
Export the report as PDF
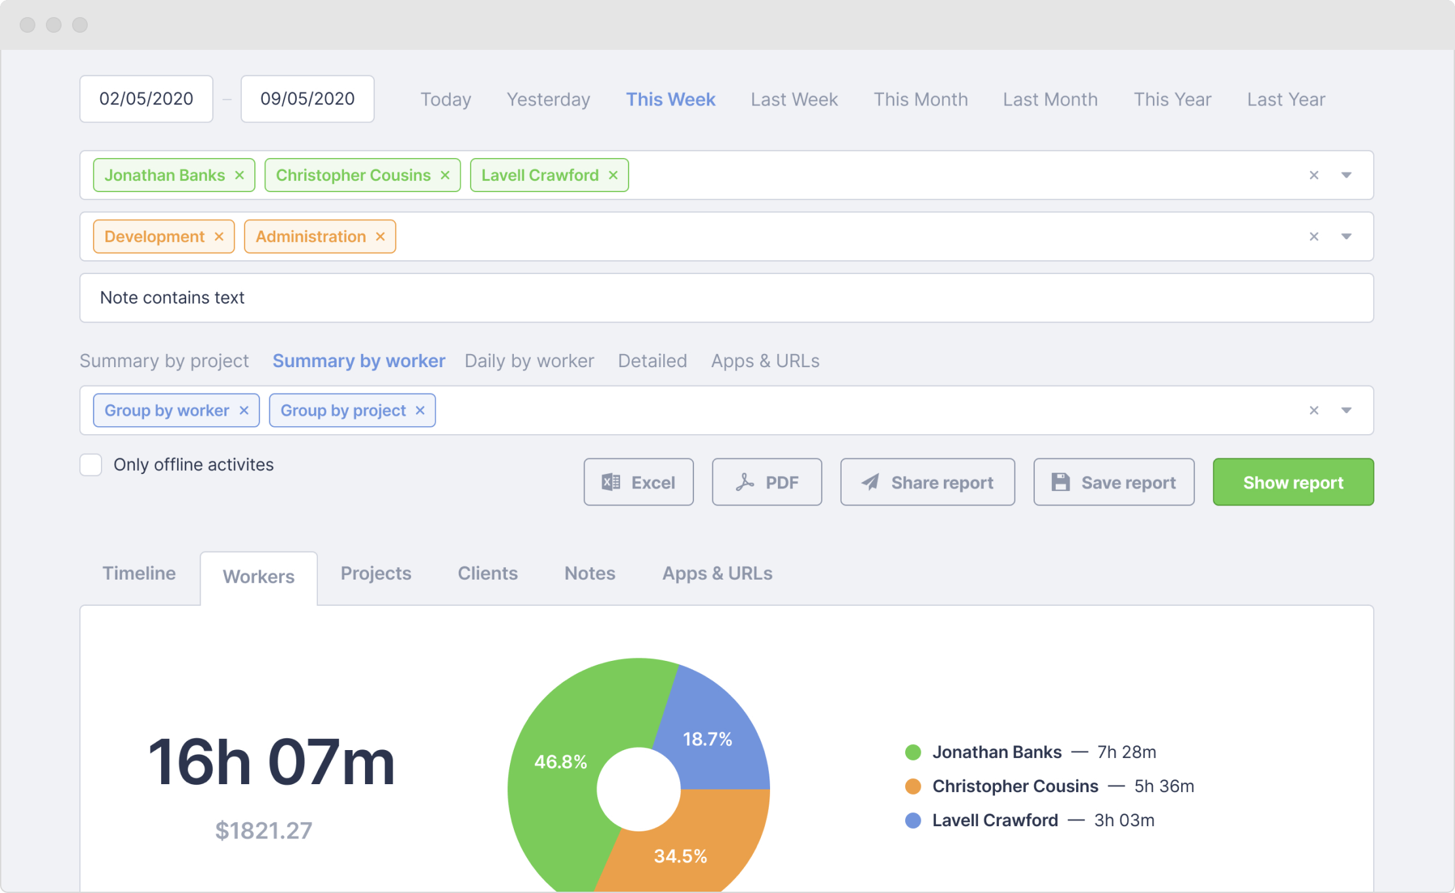(x=766, y=482)
